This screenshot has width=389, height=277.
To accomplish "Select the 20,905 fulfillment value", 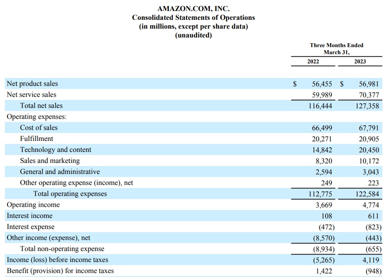I will [369, 139].
